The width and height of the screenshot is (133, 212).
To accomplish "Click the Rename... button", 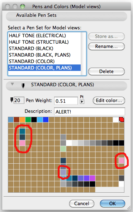I will coord(106,47).
